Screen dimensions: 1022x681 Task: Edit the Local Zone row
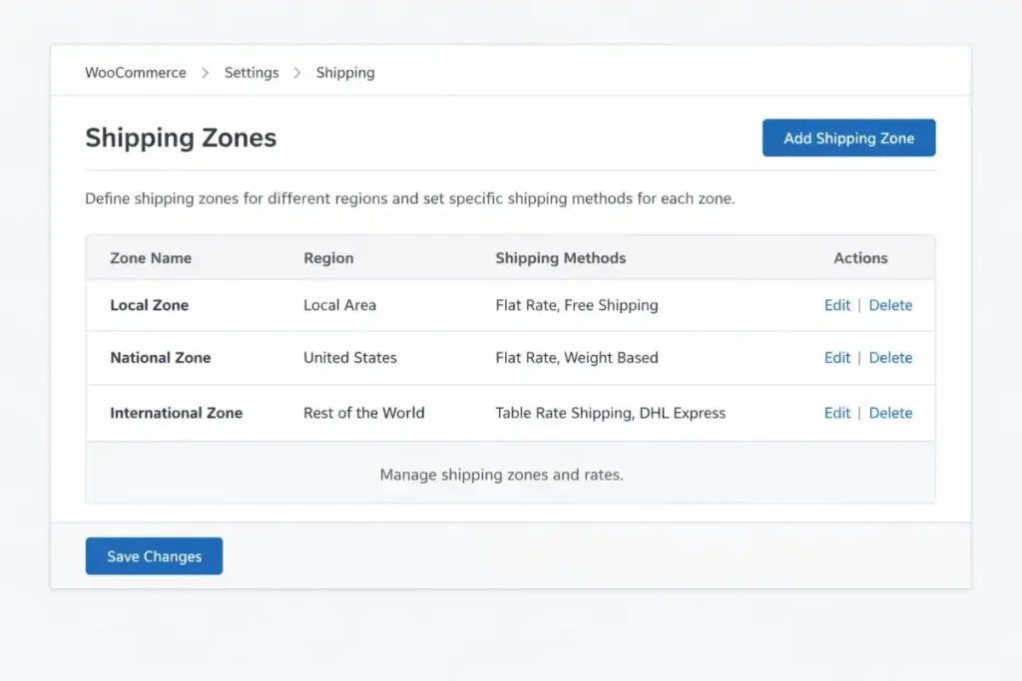(837, 305)
